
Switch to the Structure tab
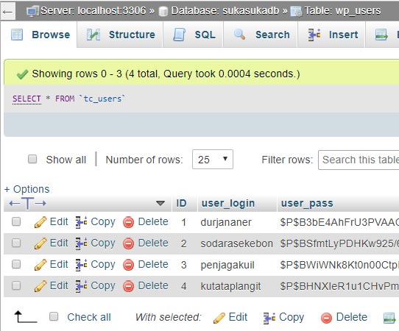point(120,35)
